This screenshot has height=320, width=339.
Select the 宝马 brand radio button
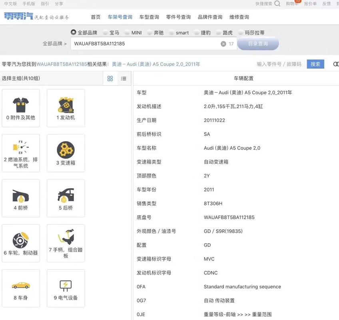click(105, 33)
